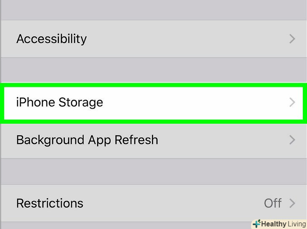
Task: Click the green cross Healthy Living logo
Action: coord(256,224)
